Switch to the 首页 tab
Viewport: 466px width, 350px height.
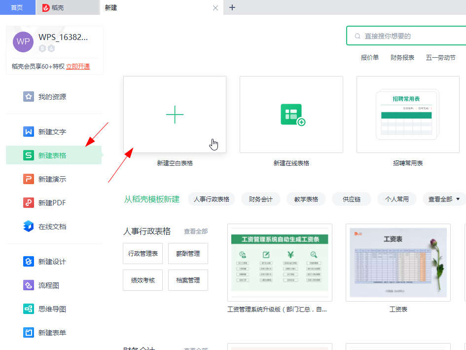coord(17,7)
